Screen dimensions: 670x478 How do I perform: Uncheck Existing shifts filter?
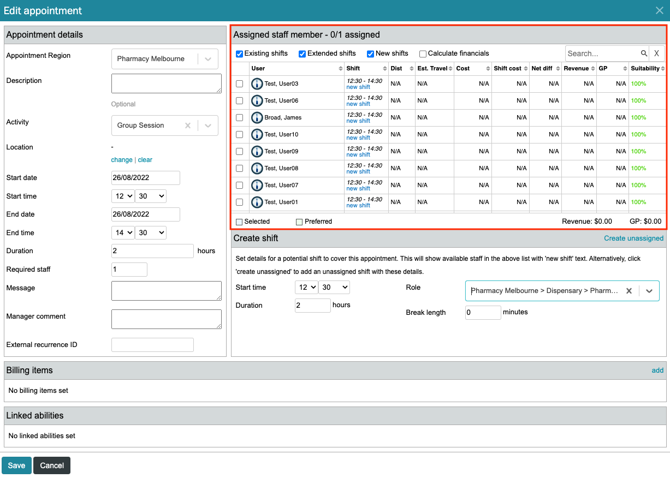[239, 54]
